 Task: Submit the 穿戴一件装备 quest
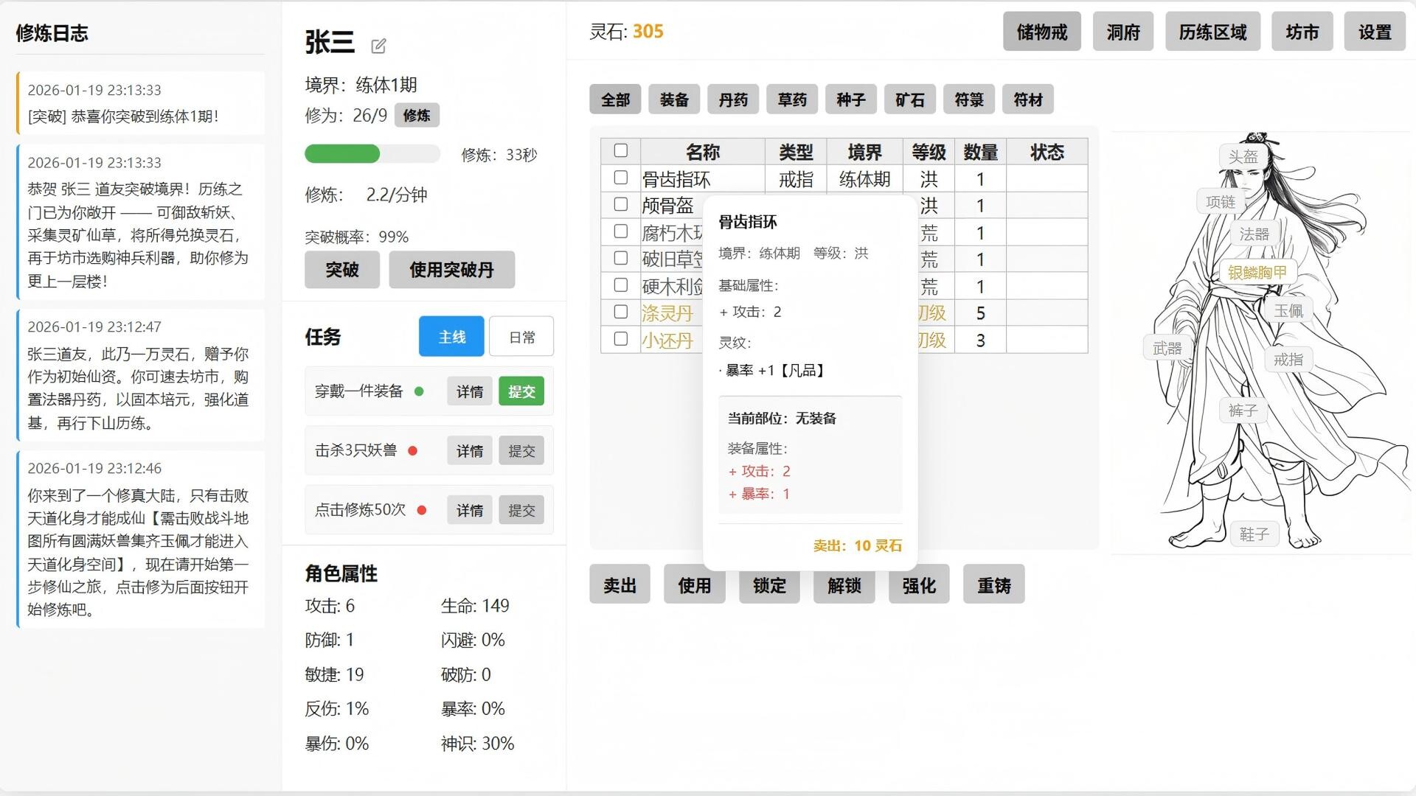tap(521, 391)
